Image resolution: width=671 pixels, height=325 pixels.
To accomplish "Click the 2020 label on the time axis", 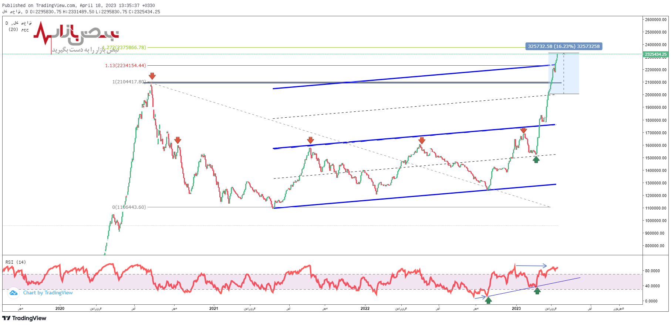I will pos(60,308).
